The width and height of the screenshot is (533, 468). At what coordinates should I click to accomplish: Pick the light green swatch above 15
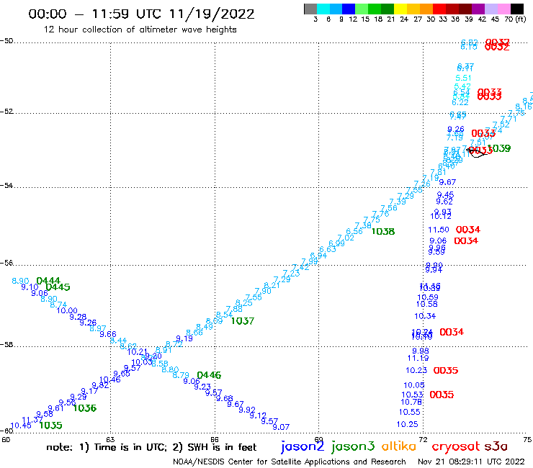click(362, 9)
